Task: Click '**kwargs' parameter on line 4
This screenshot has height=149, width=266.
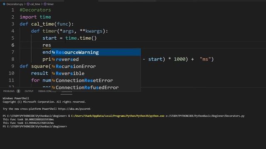Action: (x=91, y=31)
